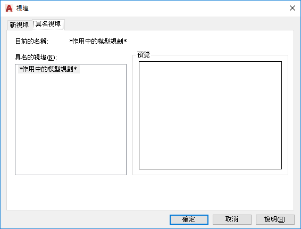Click the 視埠 title text in the title bar
Viewport: 301px width, 229px height.
click(22, 9)
